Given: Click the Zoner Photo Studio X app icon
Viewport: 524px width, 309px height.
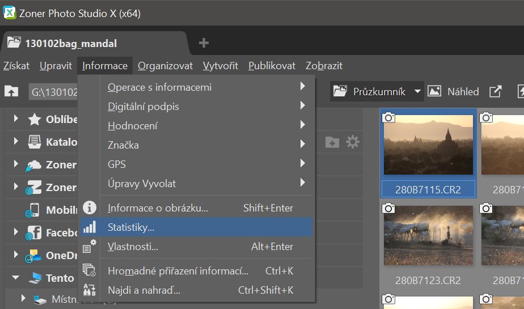Looking at the screenshot, I should tap(9, 13).
